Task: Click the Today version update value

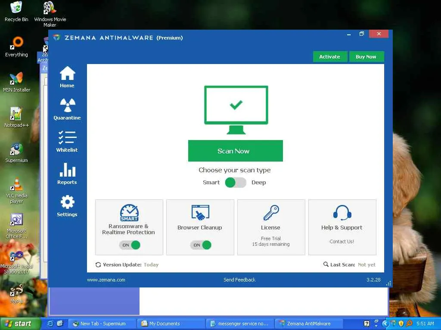Action: (151, 265)
